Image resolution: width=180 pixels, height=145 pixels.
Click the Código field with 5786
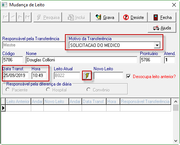pos(13,60)
